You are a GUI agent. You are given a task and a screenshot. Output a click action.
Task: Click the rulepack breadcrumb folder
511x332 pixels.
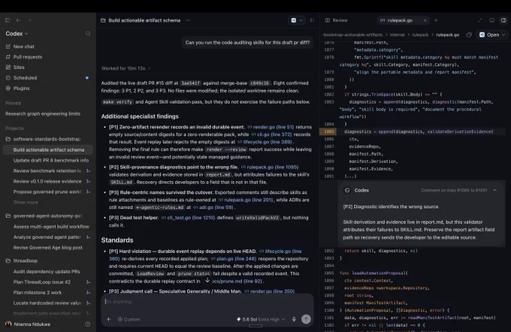(420, 35)
